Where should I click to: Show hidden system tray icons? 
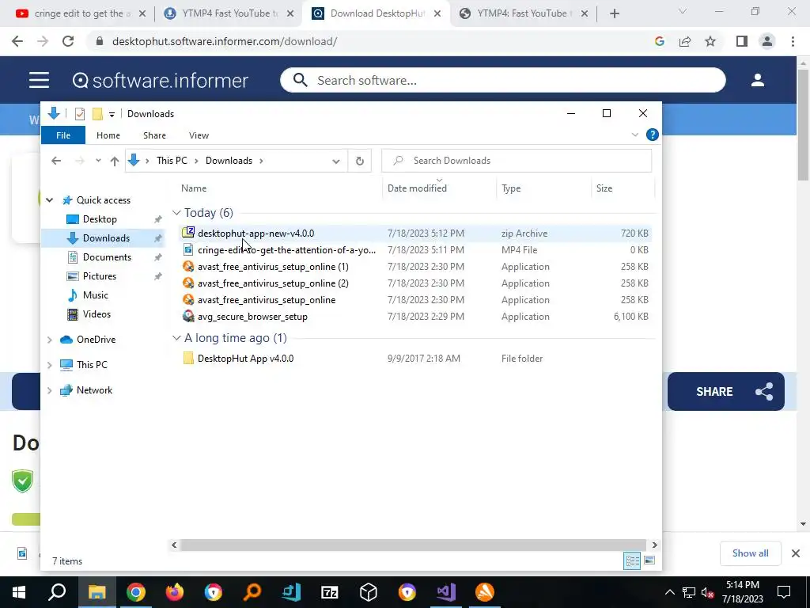point(669,592)
